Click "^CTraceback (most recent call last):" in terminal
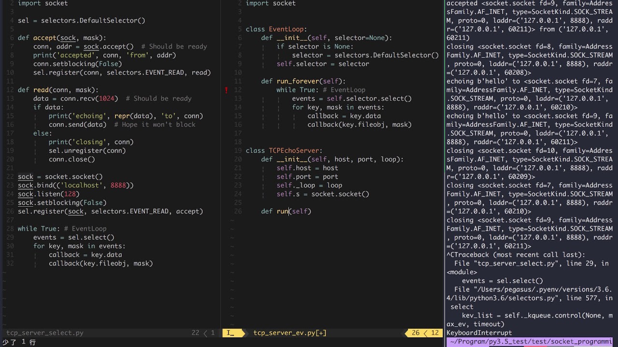 click(516, 255)
